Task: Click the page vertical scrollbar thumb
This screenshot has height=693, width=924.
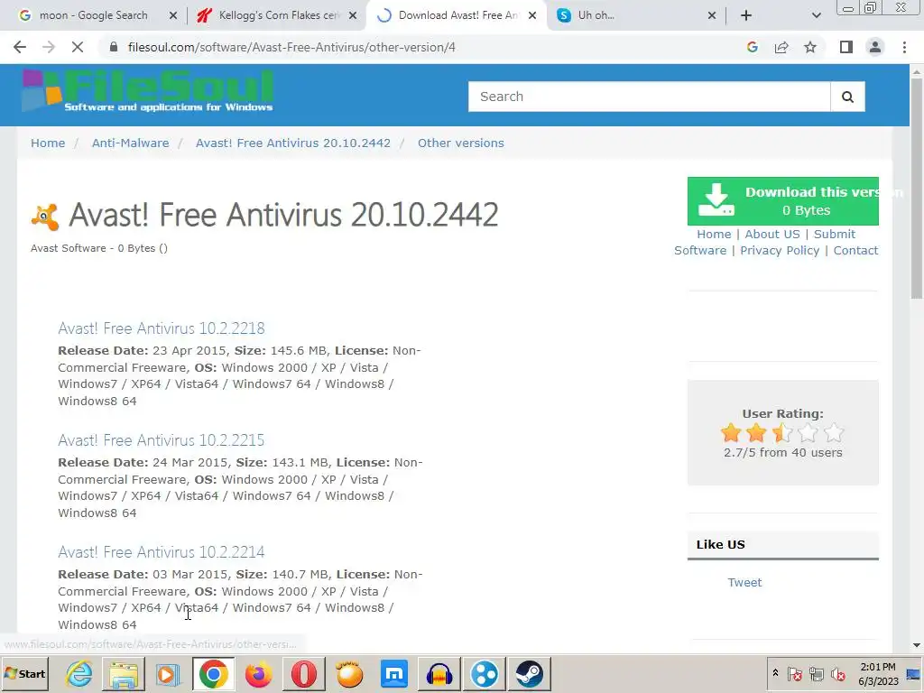Action: (917, 189)
